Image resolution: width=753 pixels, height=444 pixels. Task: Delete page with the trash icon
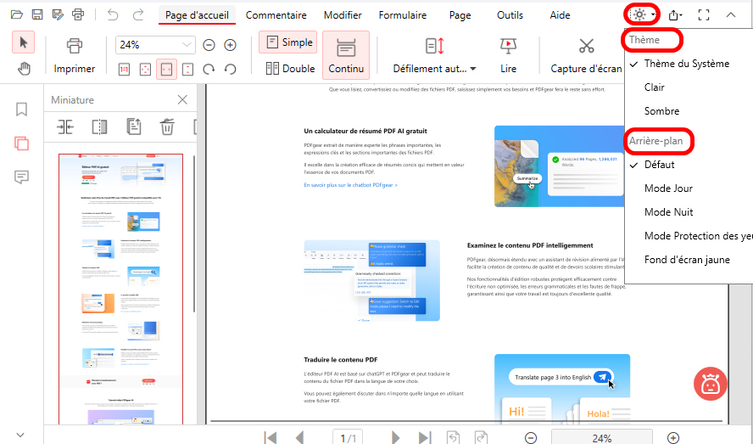tap(167, 127)
